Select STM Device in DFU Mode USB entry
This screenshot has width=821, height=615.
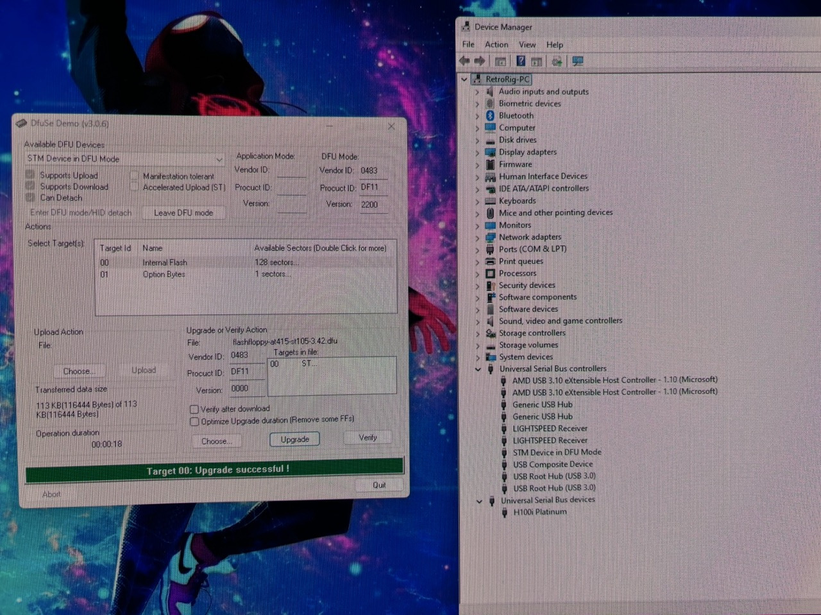(x=556, y=452)
